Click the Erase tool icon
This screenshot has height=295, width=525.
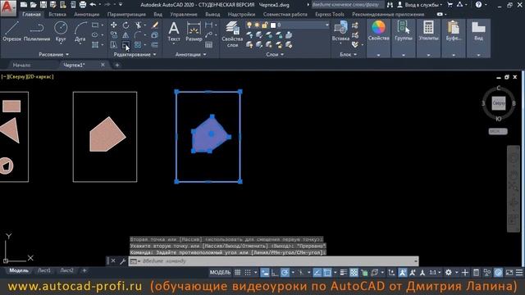click(155, 25)
